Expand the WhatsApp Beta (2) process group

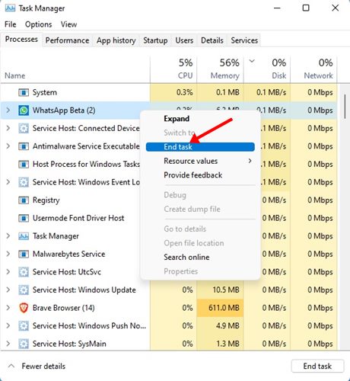click(x=8, y=110)
